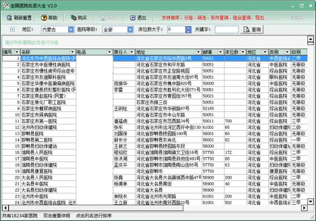316x221 pixels.
Task: Click the 关键字 keyword input field
Action: pyautogui.click(x=227, y=30)
